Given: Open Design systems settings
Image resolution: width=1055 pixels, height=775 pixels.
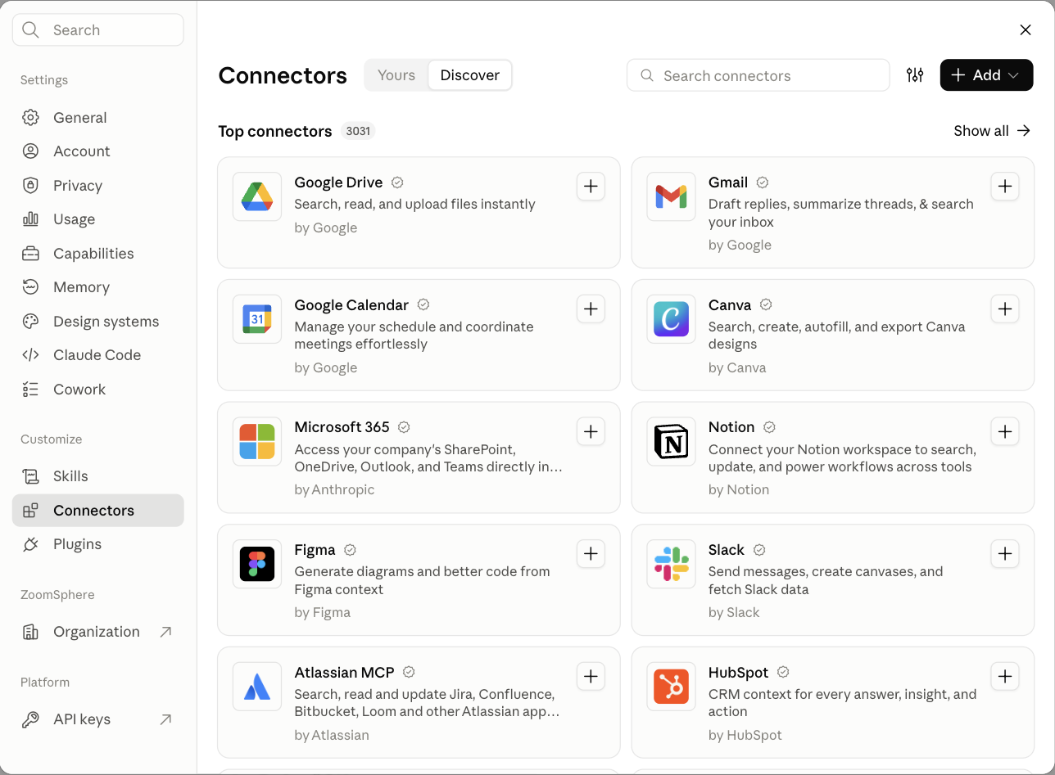Looking at the screenshot, I should [98, 322].
